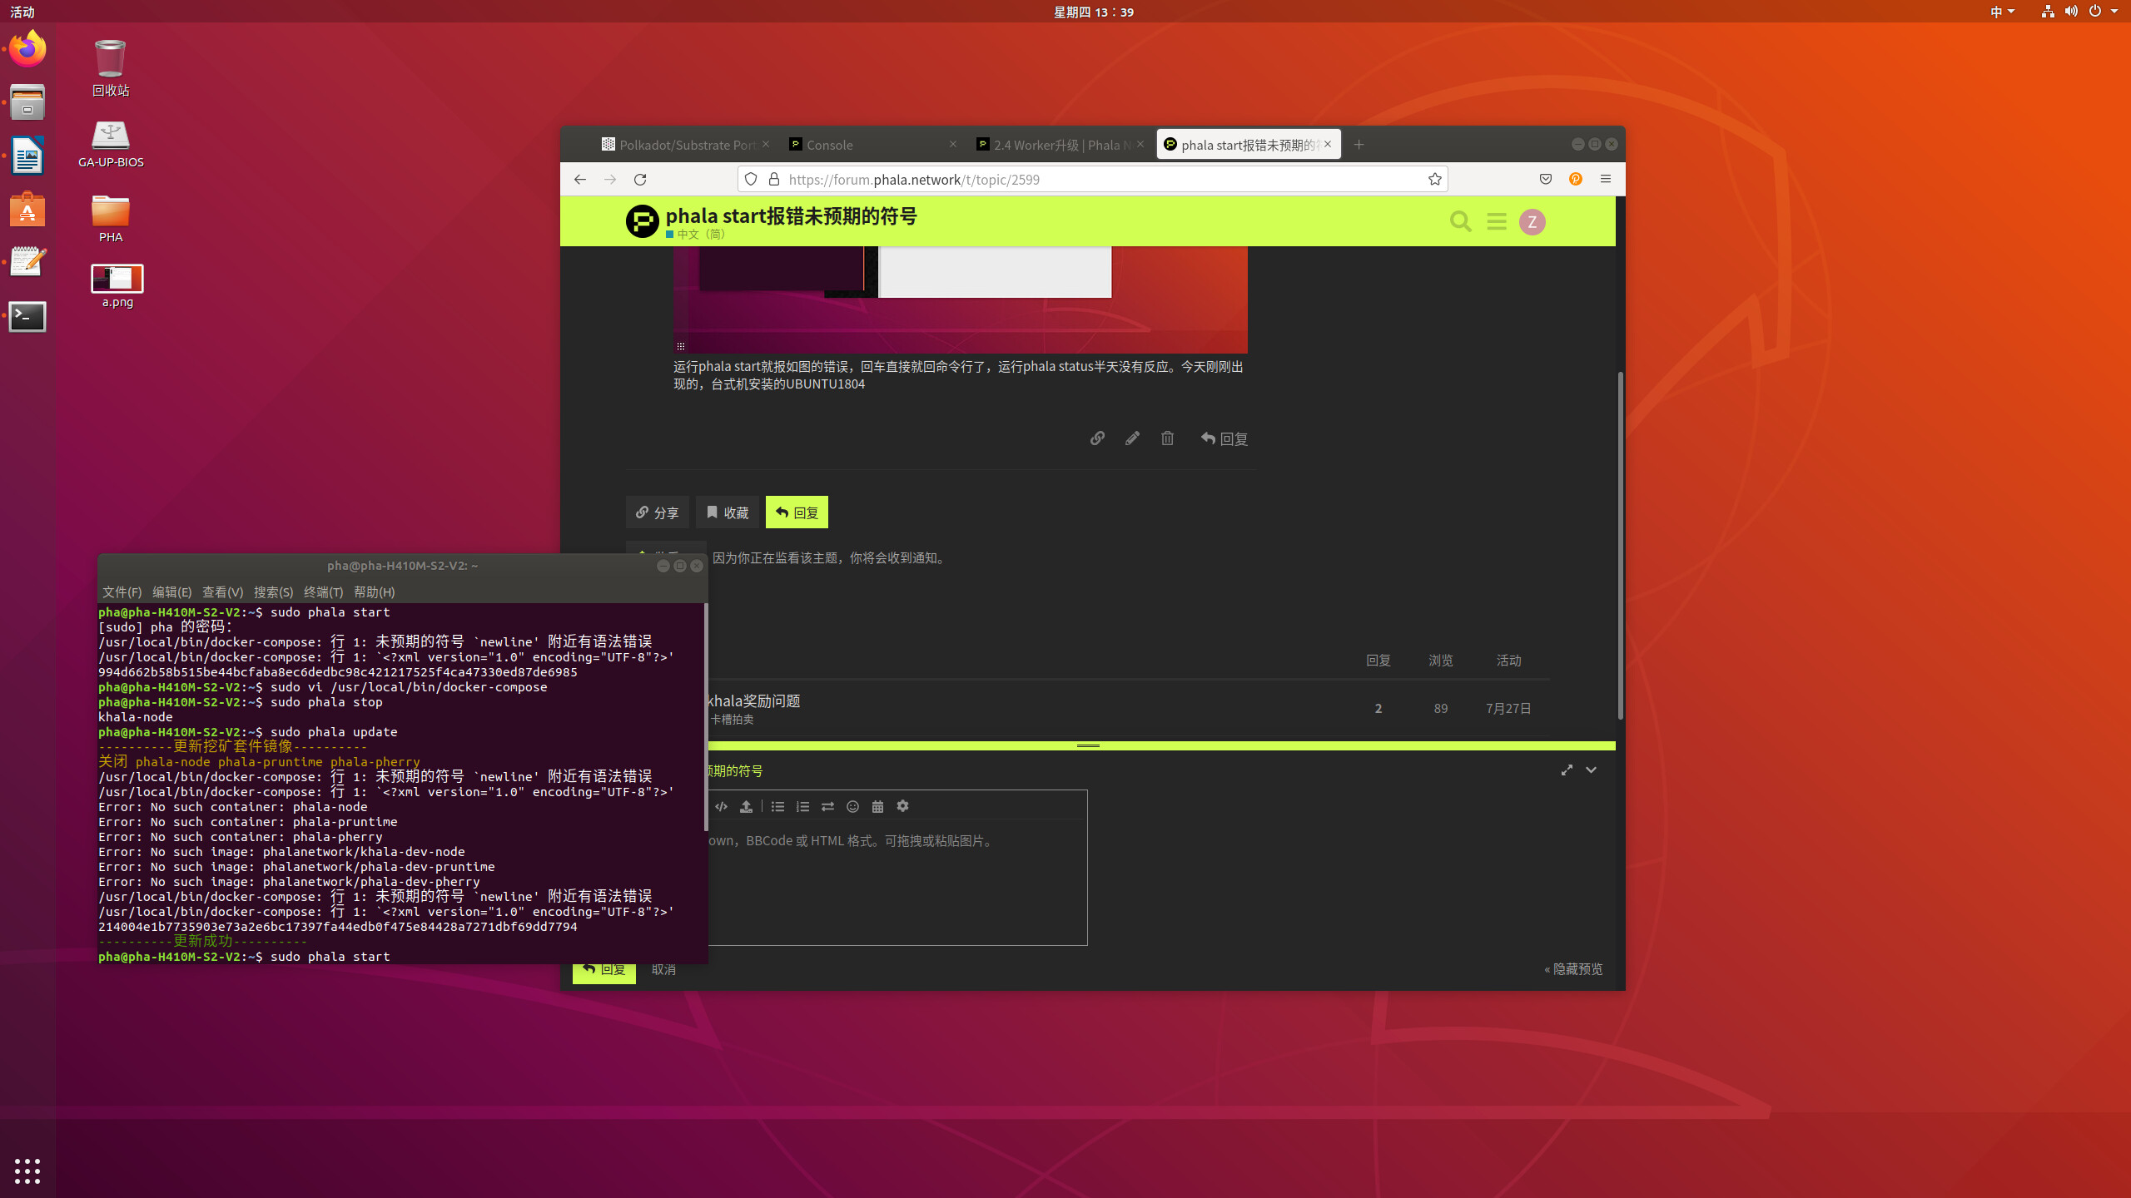Click the hide preview toggle link
Viewport: 2131px width, 1198px height.
coord(1573,969)
